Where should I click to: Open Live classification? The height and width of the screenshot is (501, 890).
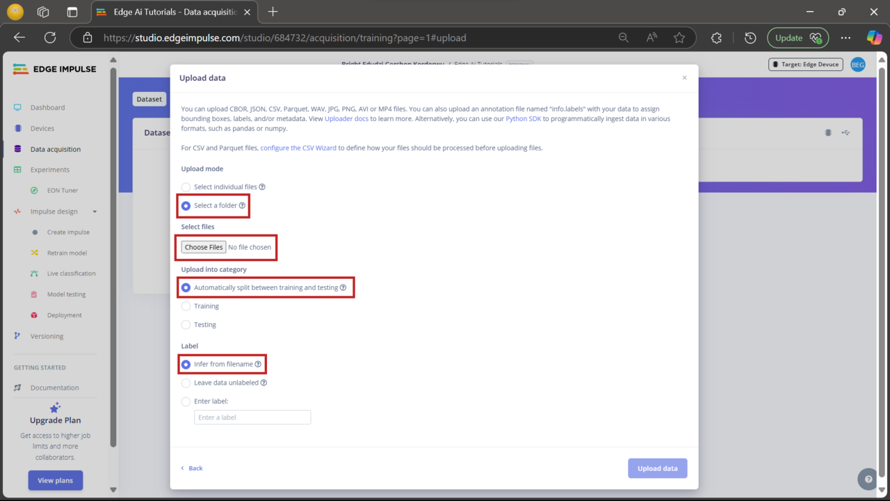tap(72, 273)
